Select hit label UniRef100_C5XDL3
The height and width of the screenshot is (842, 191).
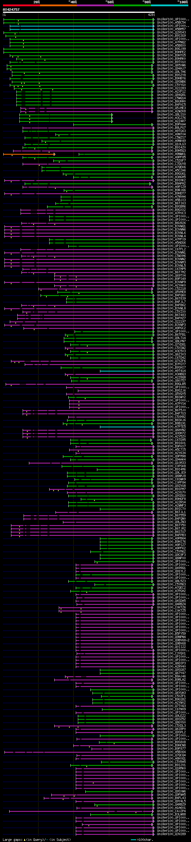pyautogui.click(x=171, y=725)
